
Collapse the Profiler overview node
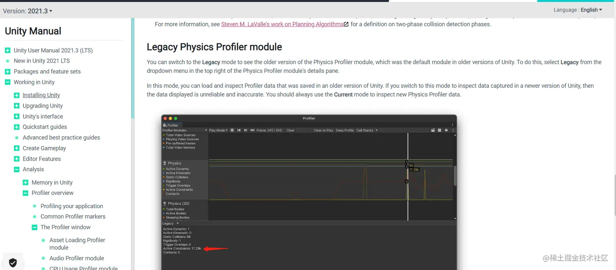pyautogui.click(x=26, y=193)
